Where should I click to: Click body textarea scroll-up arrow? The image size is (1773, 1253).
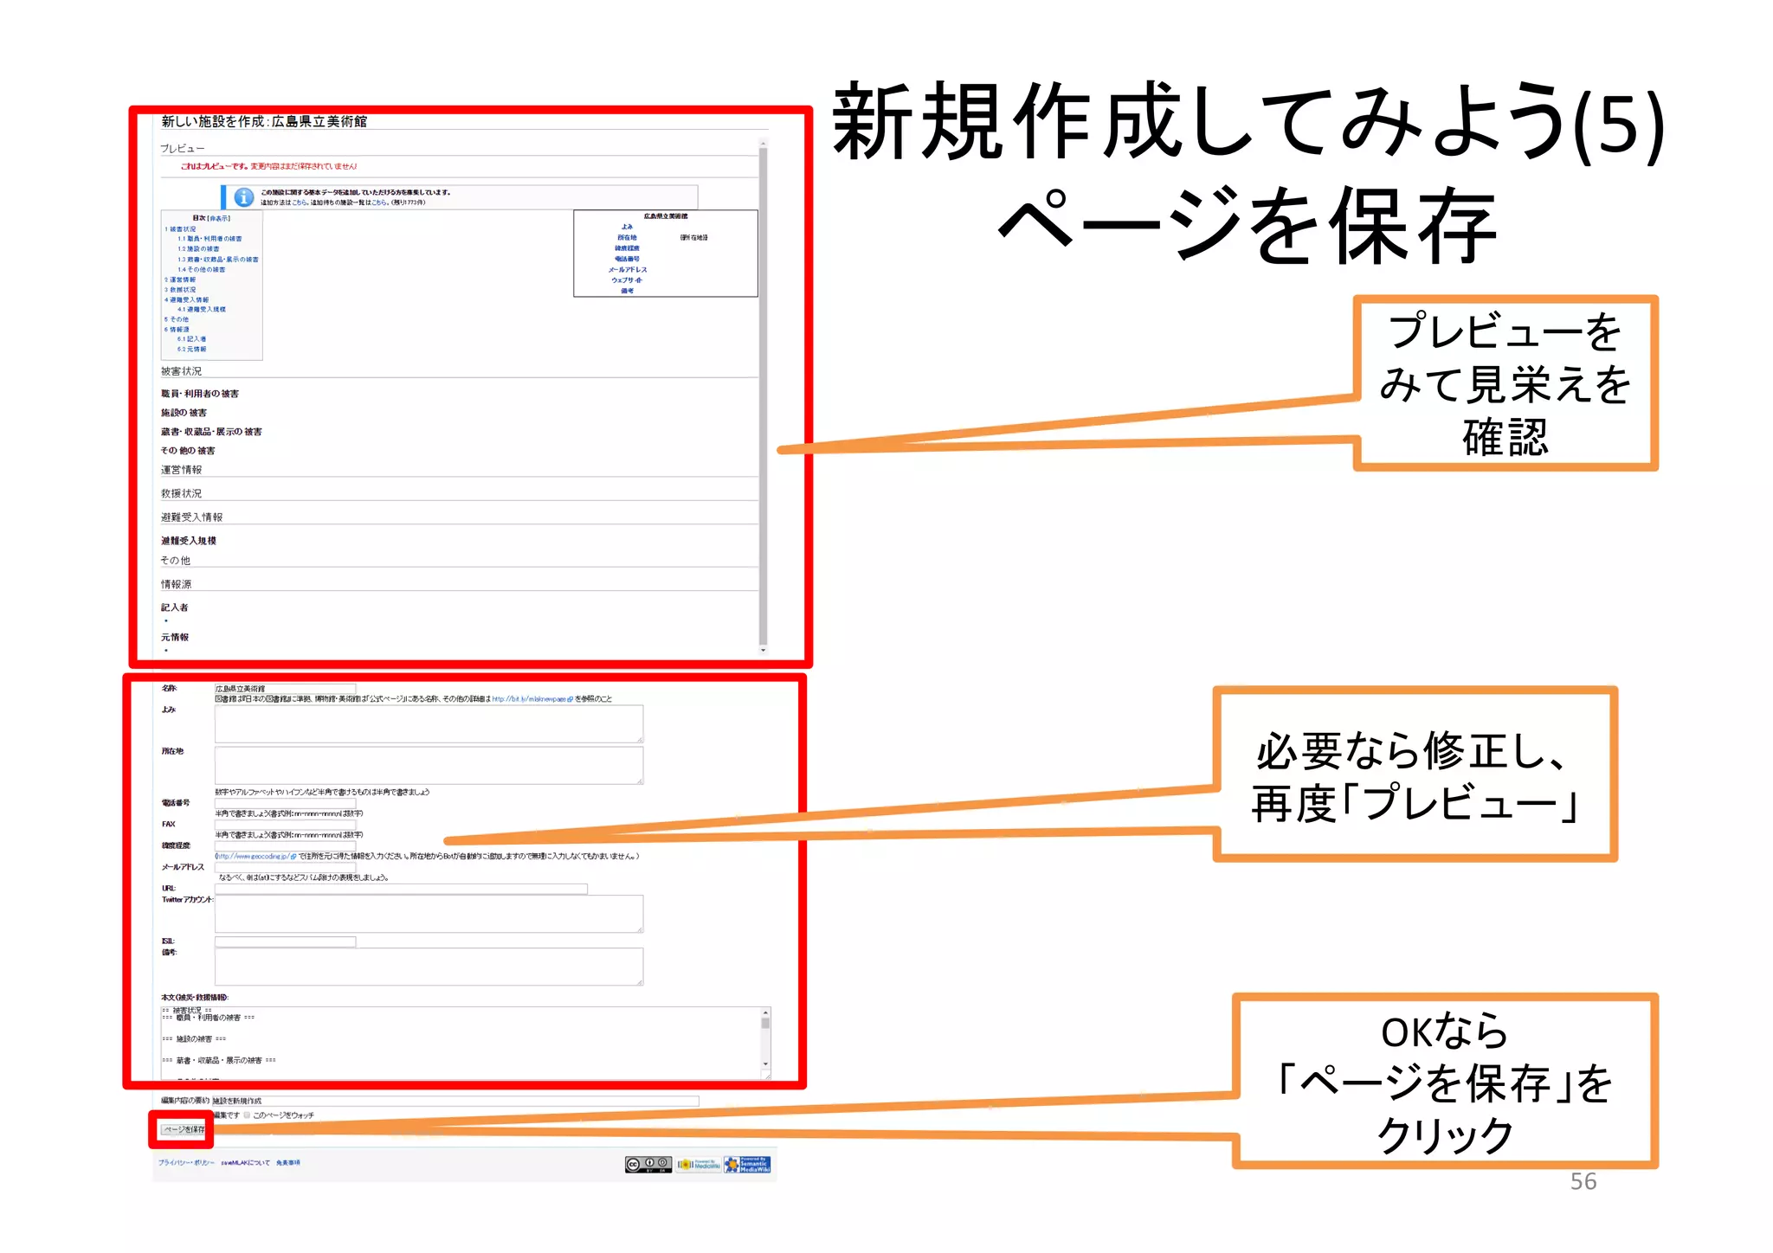pos(765,1012)
